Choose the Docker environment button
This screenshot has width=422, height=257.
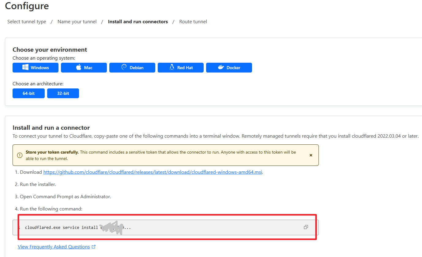pos(229,68)
